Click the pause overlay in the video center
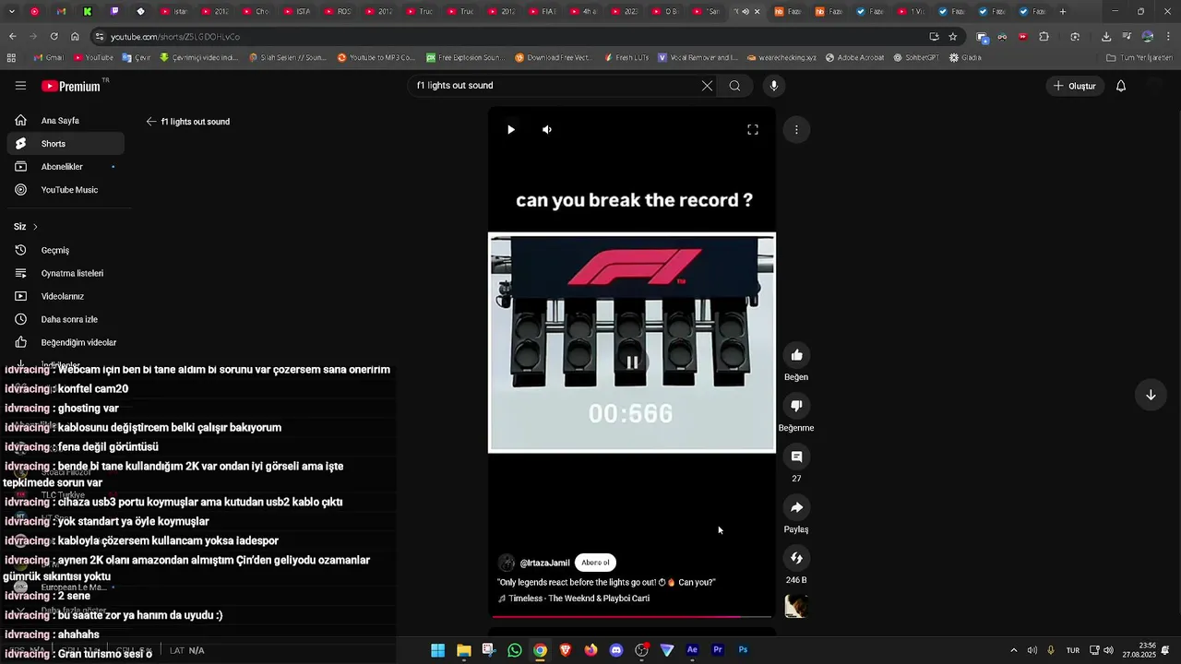Screen dimensions: 1181x664 (632, 362)
